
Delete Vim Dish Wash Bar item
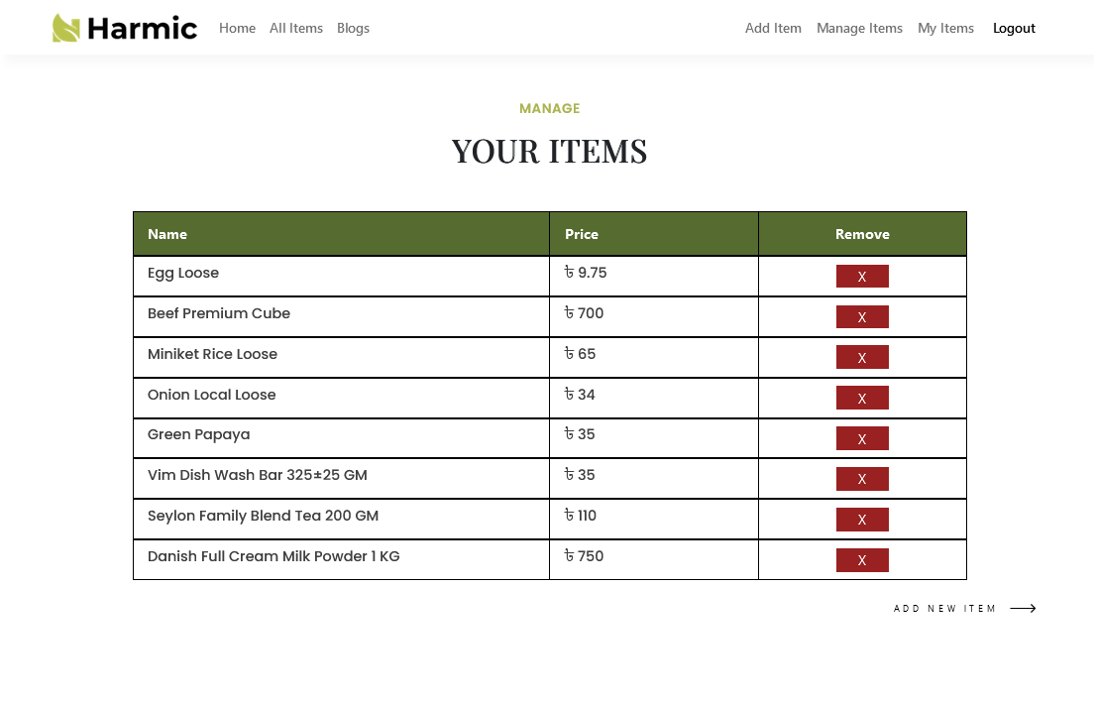[x=862, y=479]
